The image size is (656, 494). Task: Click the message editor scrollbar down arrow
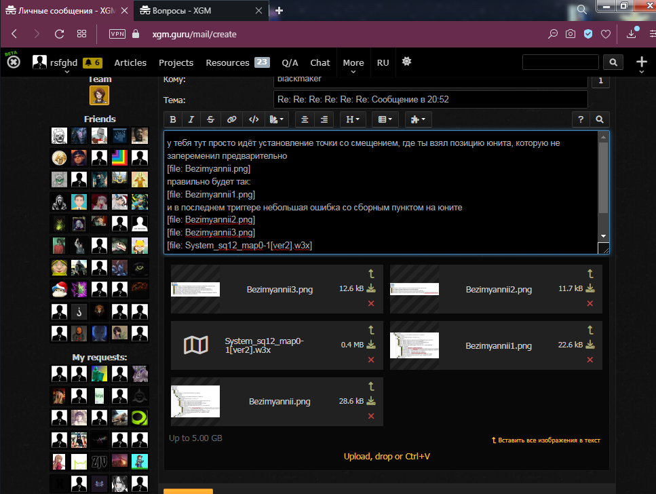coord(603,236)
